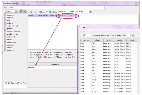Viewport: 142px width, 95px height.
Task: Select the employee table icon
Action: point(5,18)
